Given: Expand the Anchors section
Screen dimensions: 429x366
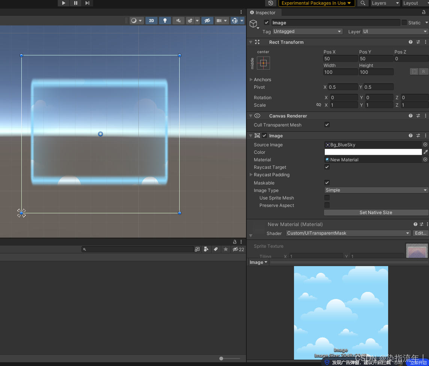Looking at the screenshot, I should (x=251, y=79).
